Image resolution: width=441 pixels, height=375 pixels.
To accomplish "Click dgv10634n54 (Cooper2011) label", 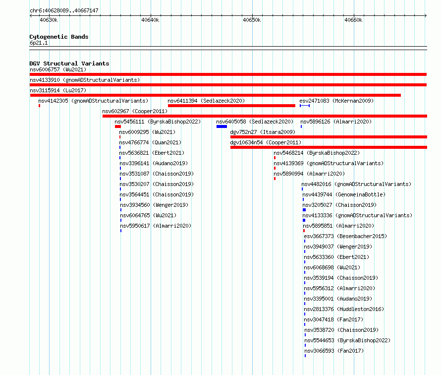I will click(x=266, y=142).
